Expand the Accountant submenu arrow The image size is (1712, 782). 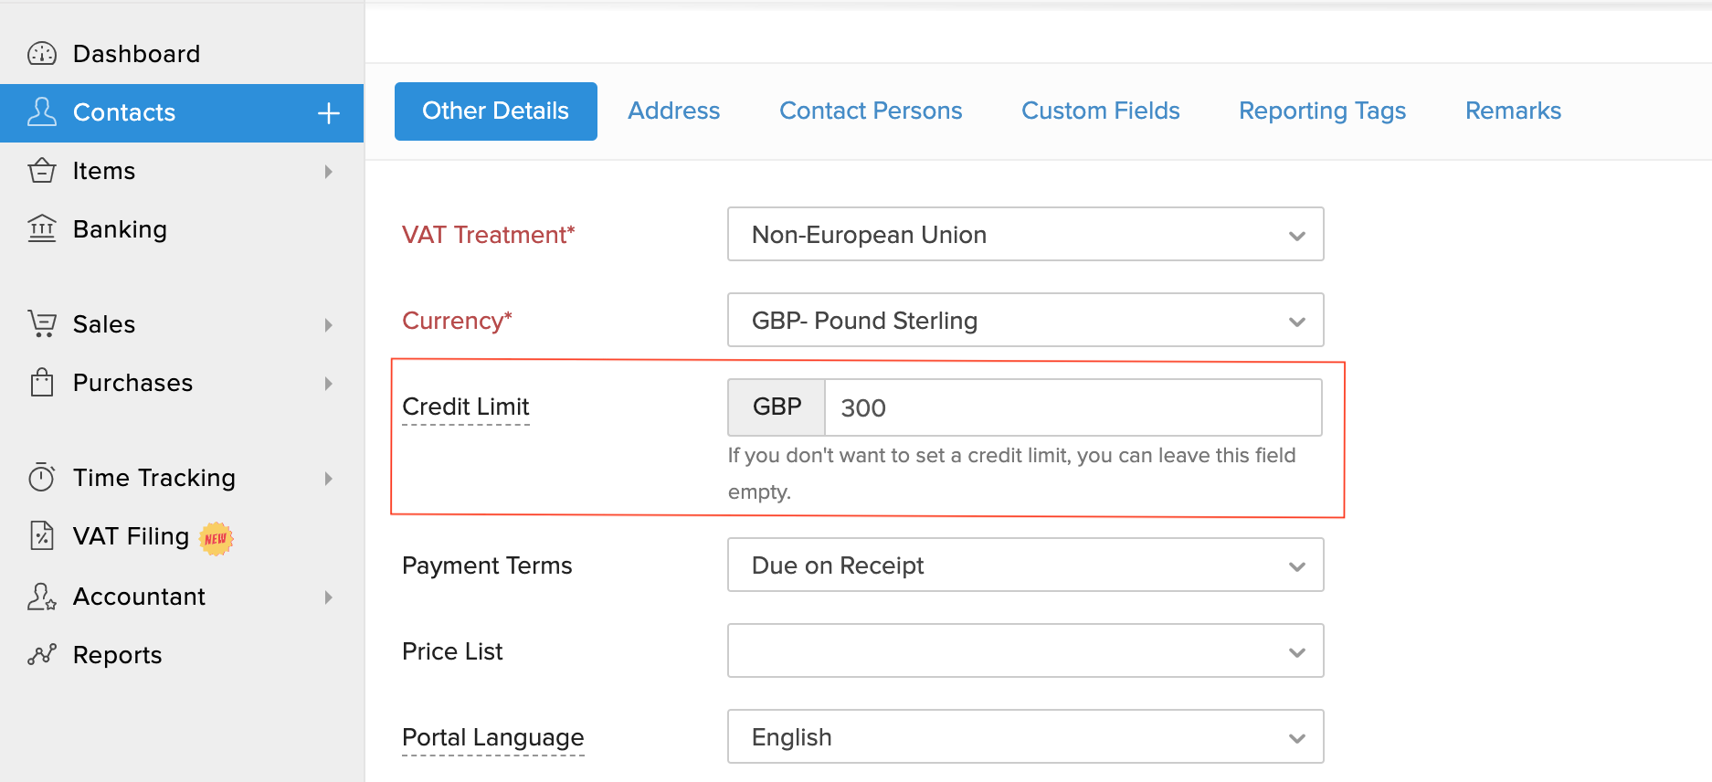tap(328, 597)
